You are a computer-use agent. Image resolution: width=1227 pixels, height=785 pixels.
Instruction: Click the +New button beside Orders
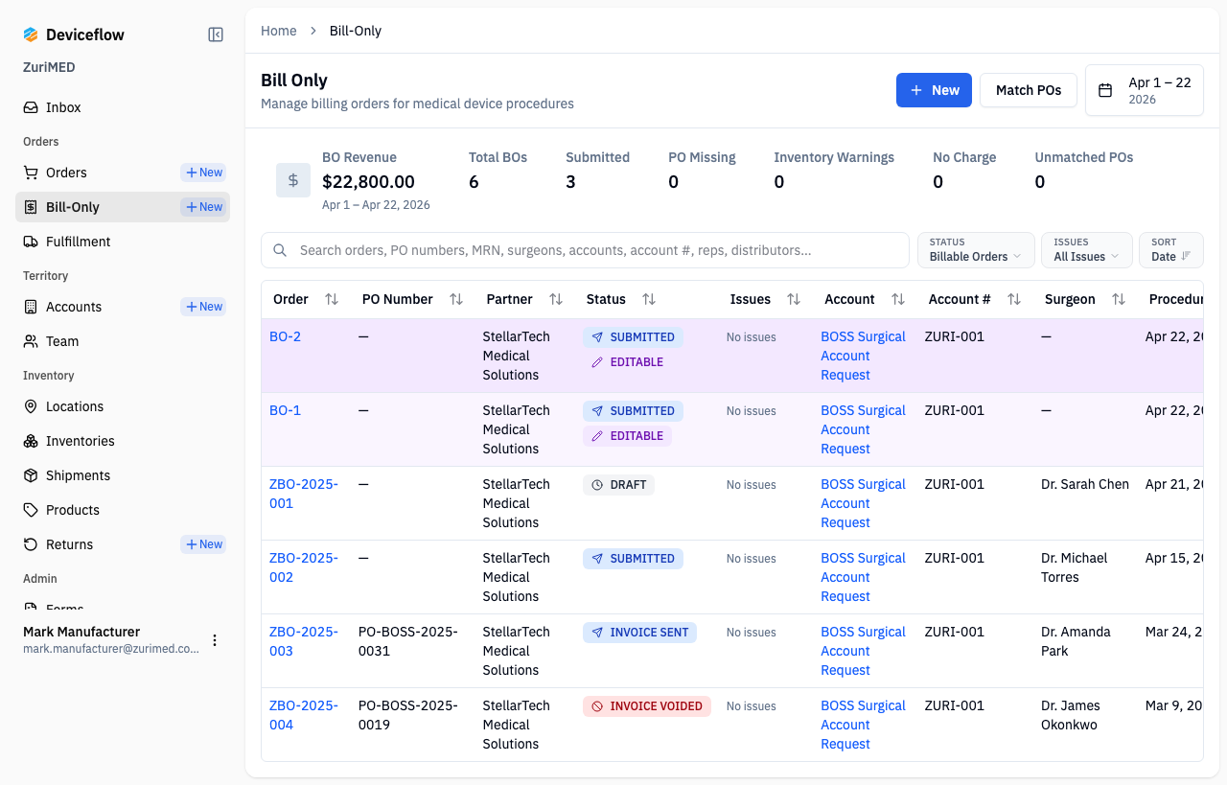point(203,173)
